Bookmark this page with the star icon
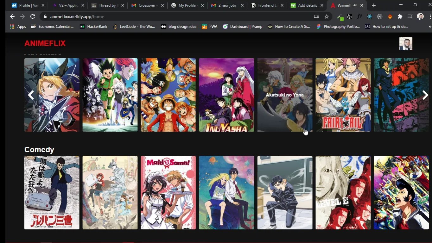This screenshot has width=432, height=243. (x=327, y=16)
